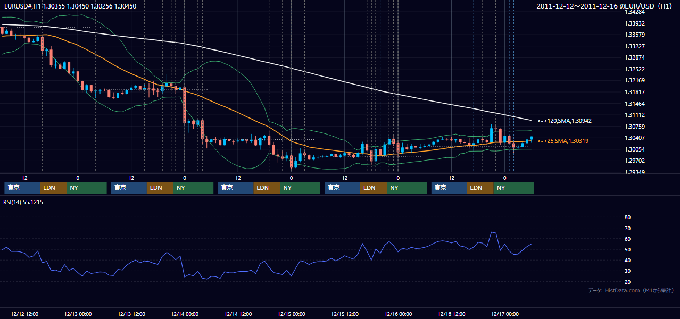Screen dimensions: 680x319
Task: Click time axis label 12/13 00:00
Action: 78,314
